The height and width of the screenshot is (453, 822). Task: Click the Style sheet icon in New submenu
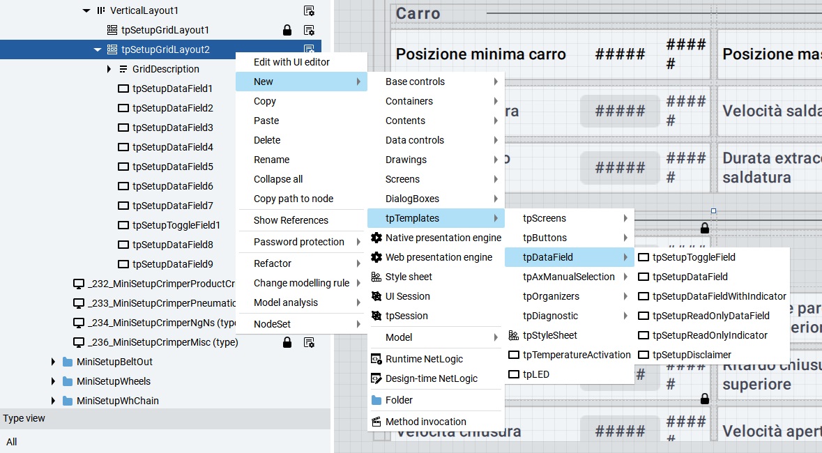(376, 277)
